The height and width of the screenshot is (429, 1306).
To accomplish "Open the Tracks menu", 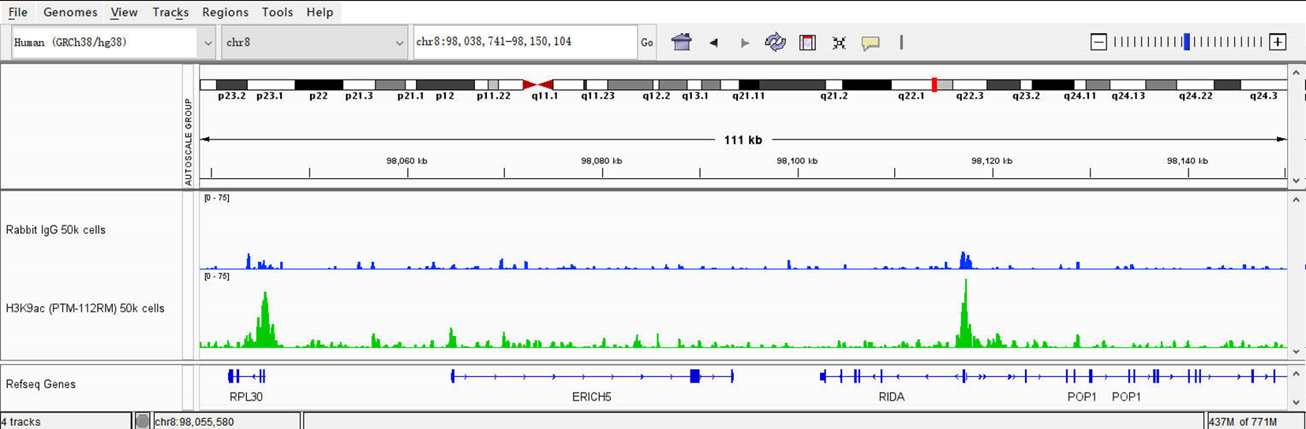I will click(170, 12).
